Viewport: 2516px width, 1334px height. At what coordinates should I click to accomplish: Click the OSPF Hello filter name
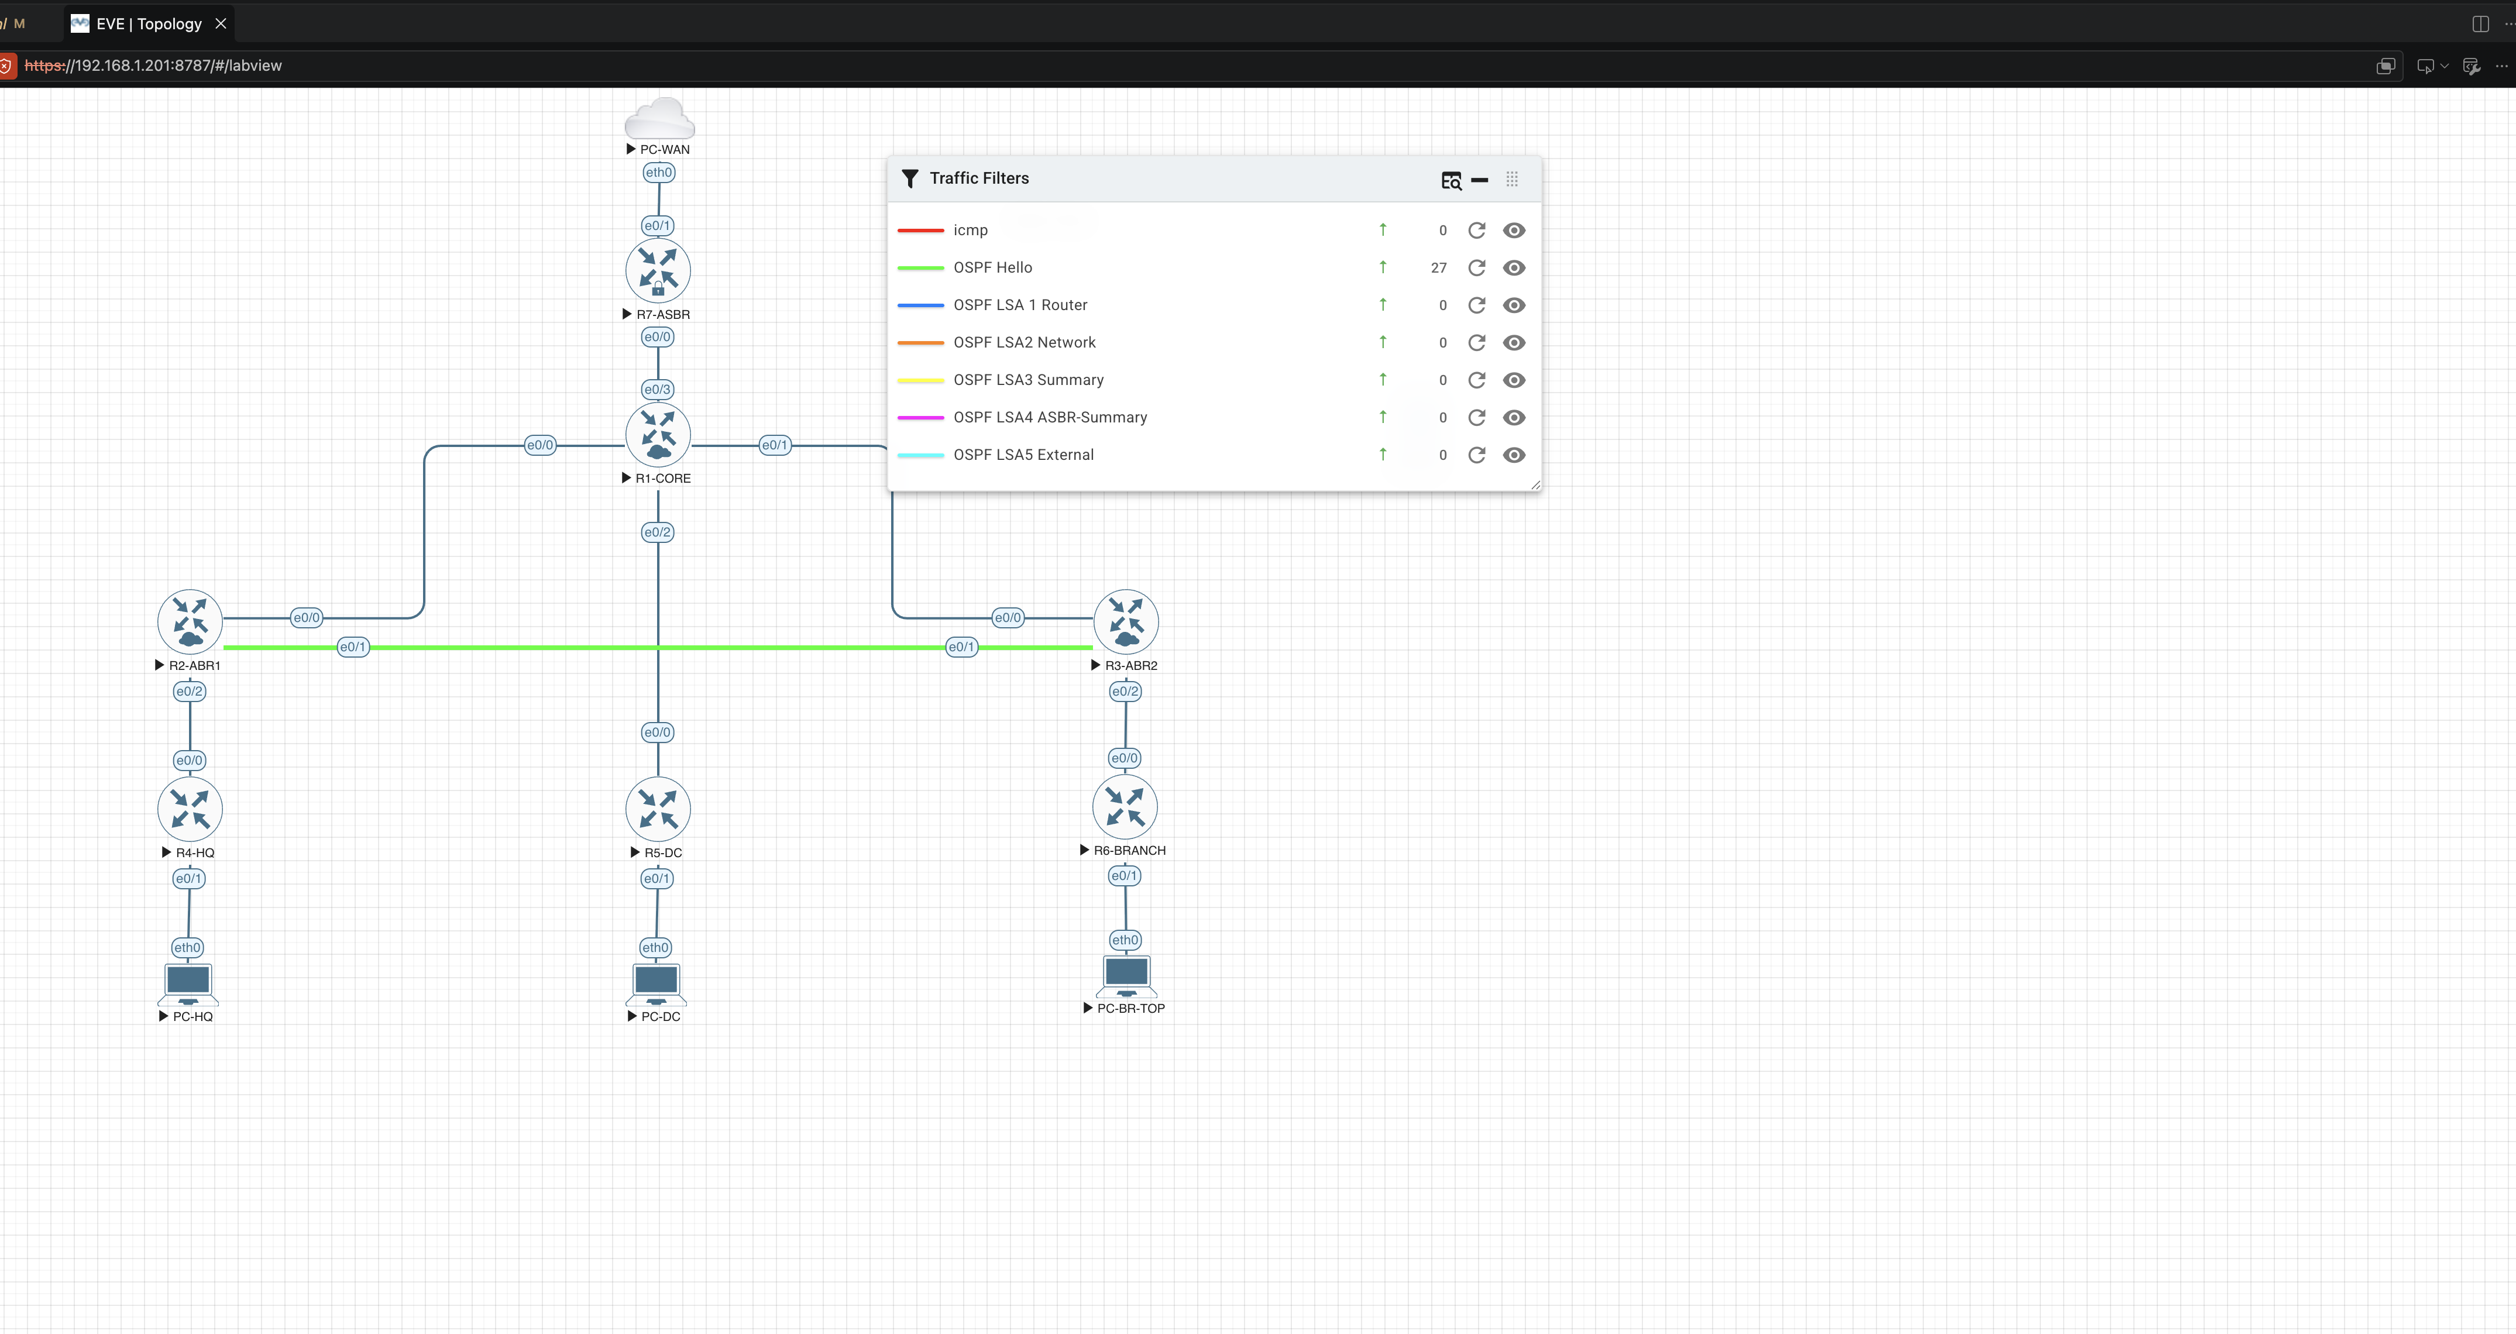point(994,267)
